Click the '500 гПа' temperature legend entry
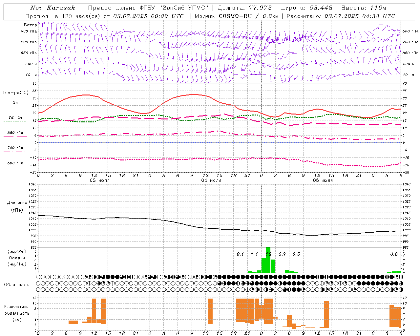Image resolution: width=420 pixels, height=336 pixels. (x=15, y=163)
